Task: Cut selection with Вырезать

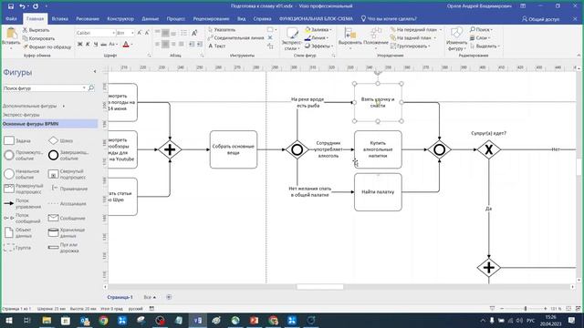Action: (x=36, y=30)
